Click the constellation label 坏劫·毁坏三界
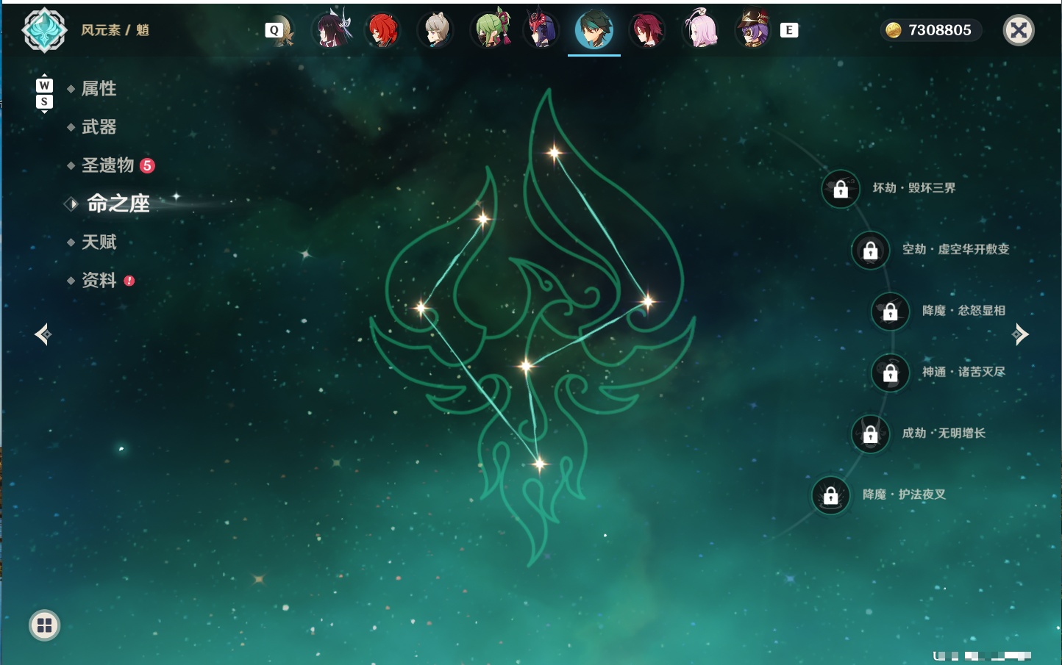The width and height of the screenshot is (1062, 665). point(914,188)
